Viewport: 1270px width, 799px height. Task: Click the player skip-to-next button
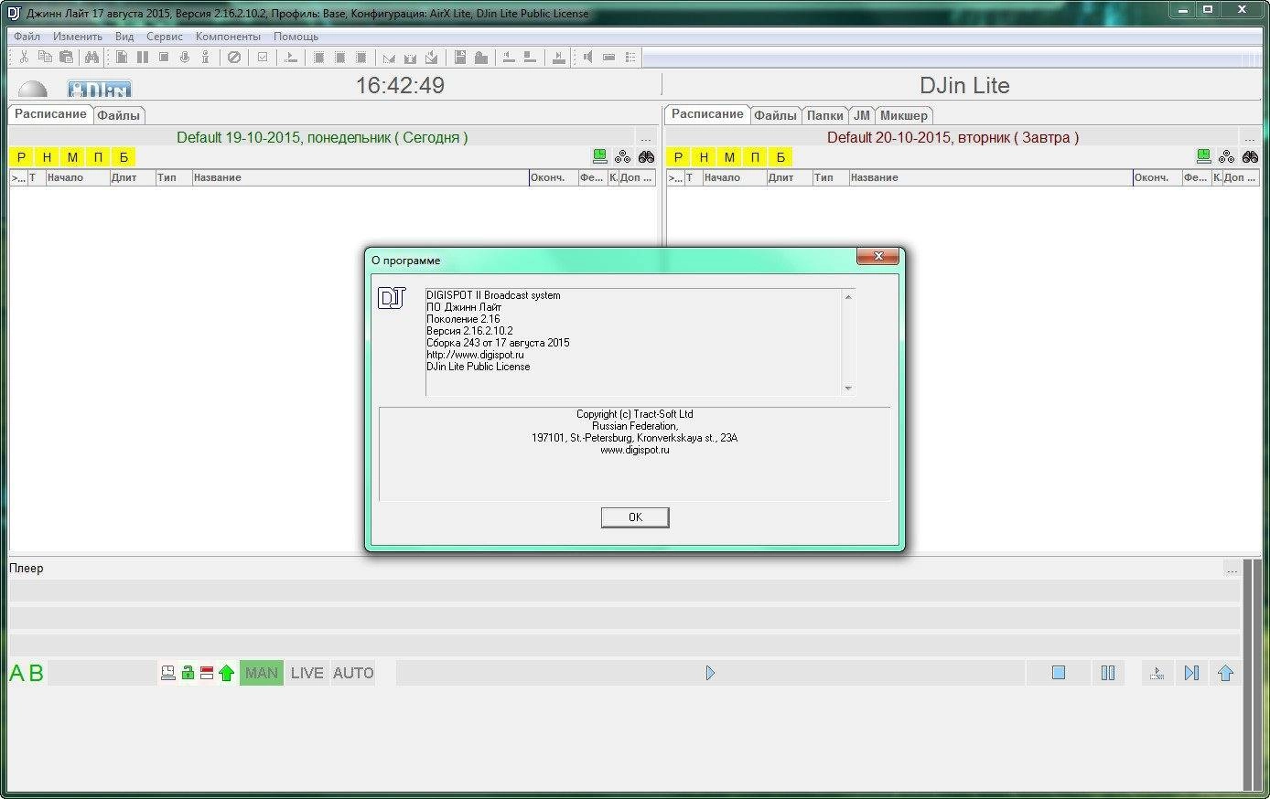click(1191, 673)
